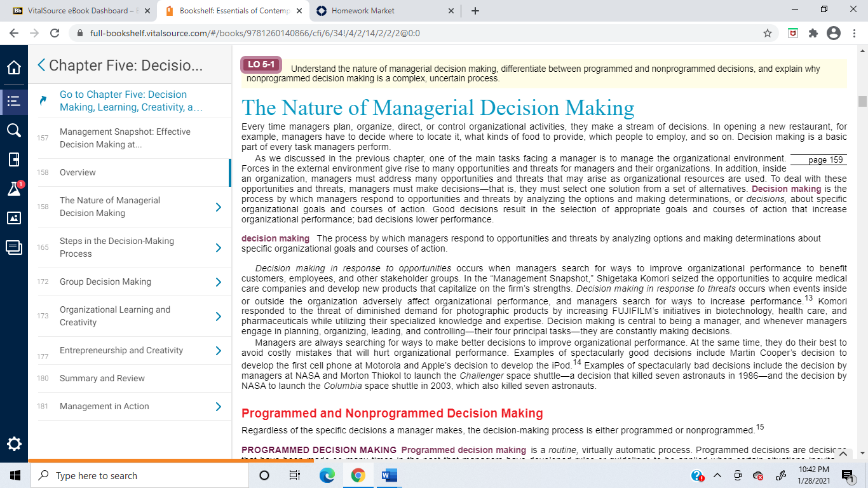
Task: Open the flask icon with notification badge
Action: click(15, 188)
